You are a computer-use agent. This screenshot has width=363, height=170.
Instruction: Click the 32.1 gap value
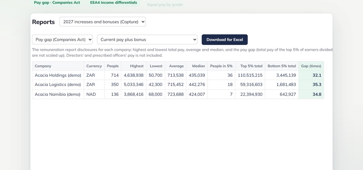tap(311, 75)
